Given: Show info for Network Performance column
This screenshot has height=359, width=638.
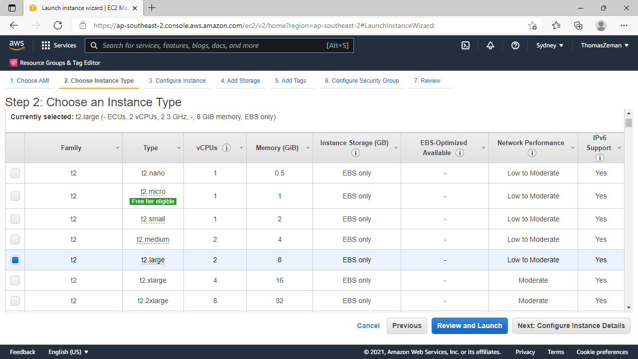Looking at the screenshot, I should click(x=532, y=153).
